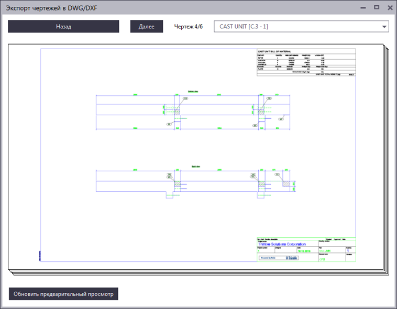The image size is (397, 309).
Task: Click Обновить предварительный просмотр button
Action: [63, 294]
